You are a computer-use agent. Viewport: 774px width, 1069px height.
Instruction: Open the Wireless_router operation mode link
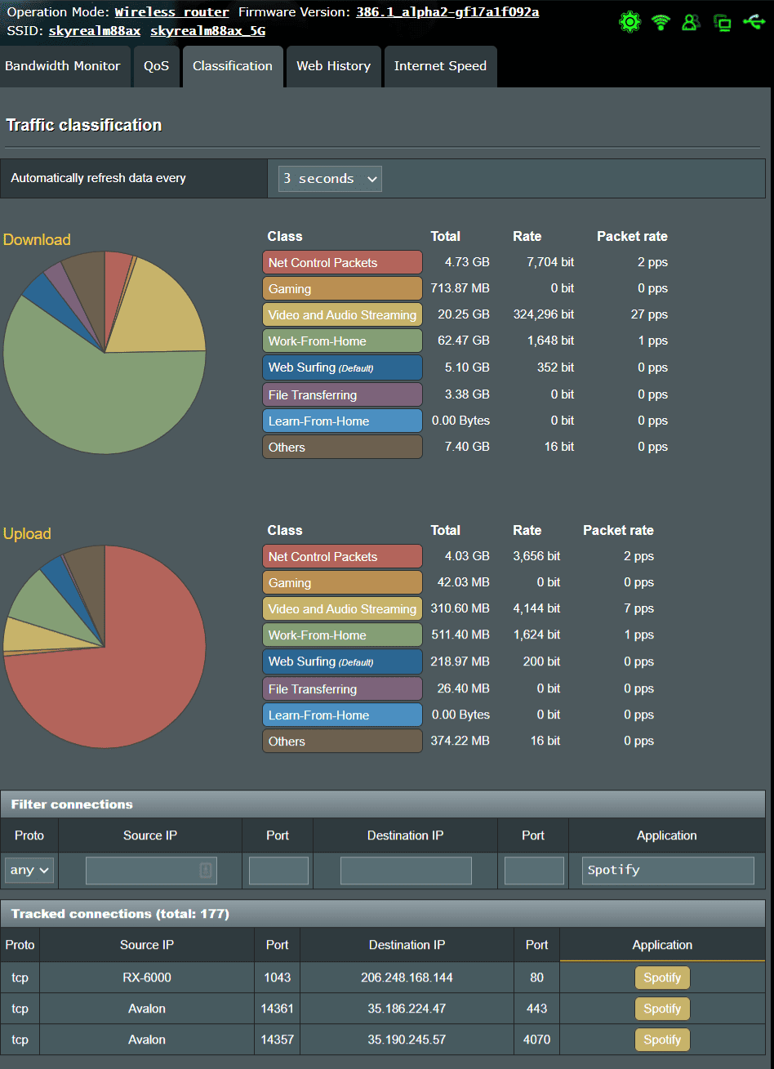[171, 12]
